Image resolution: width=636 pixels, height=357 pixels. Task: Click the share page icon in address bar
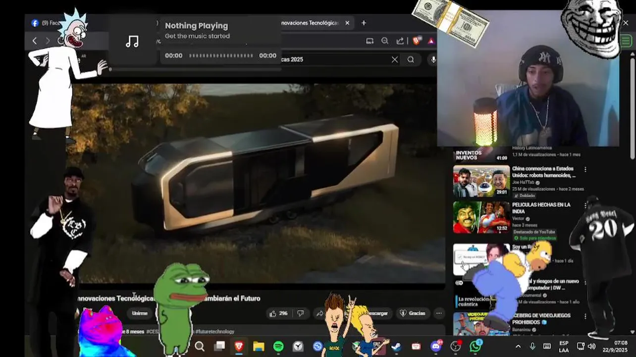(x=400, y=41)
